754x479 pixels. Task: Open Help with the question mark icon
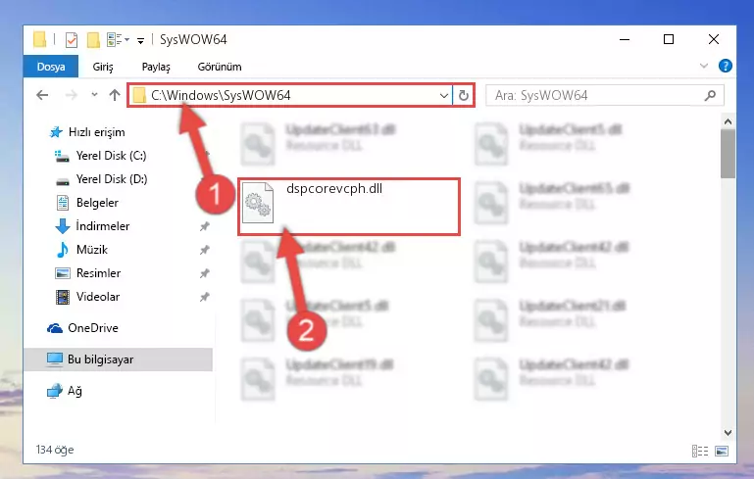click(726, 66)
